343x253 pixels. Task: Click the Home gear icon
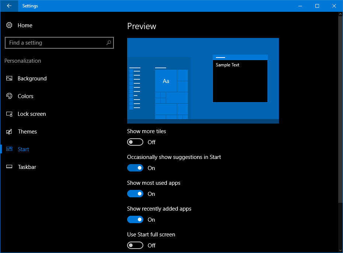9,25
